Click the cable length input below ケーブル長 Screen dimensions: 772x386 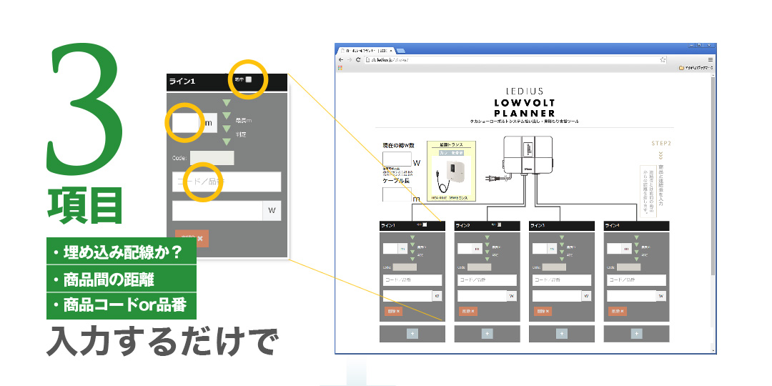(397, 194)
